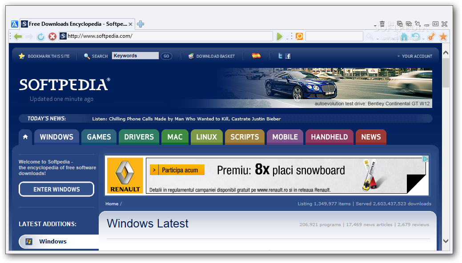Select the NEWS category tab
Viewport: 462px width, 263px height.
click(371, 137)
